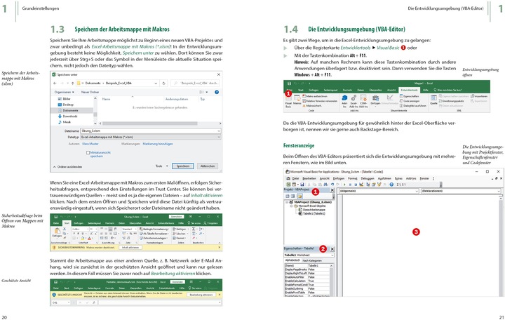This screenshot has width=505, height=320.
Task: Click the Speichern button
Action: click(x=182, y=166)
